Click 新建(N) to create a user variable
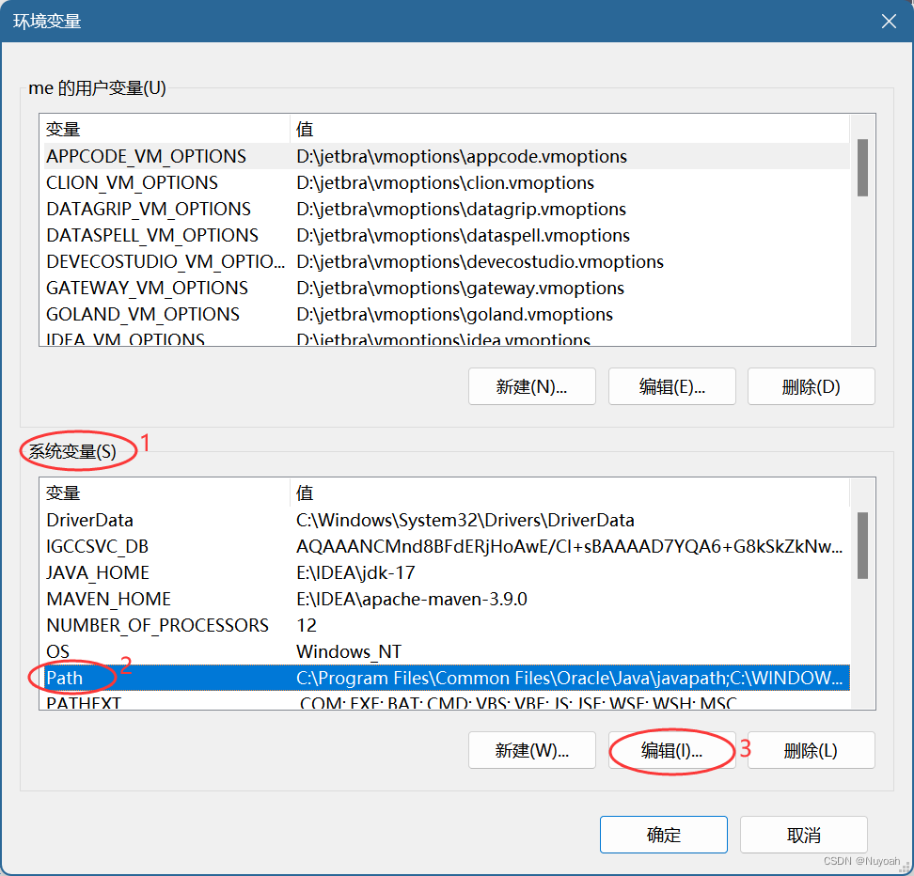 coord(531,386)
